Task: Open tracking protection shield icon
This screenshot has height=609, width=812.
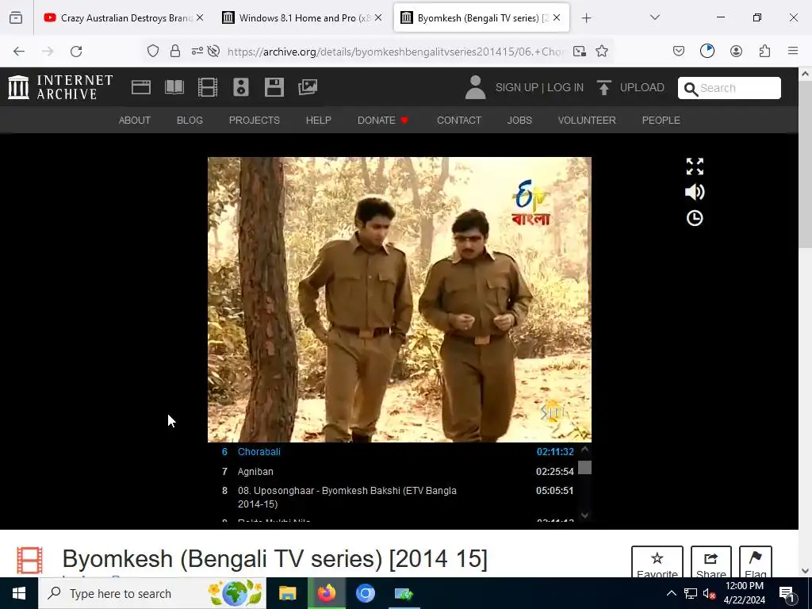Action: point(153,51)
